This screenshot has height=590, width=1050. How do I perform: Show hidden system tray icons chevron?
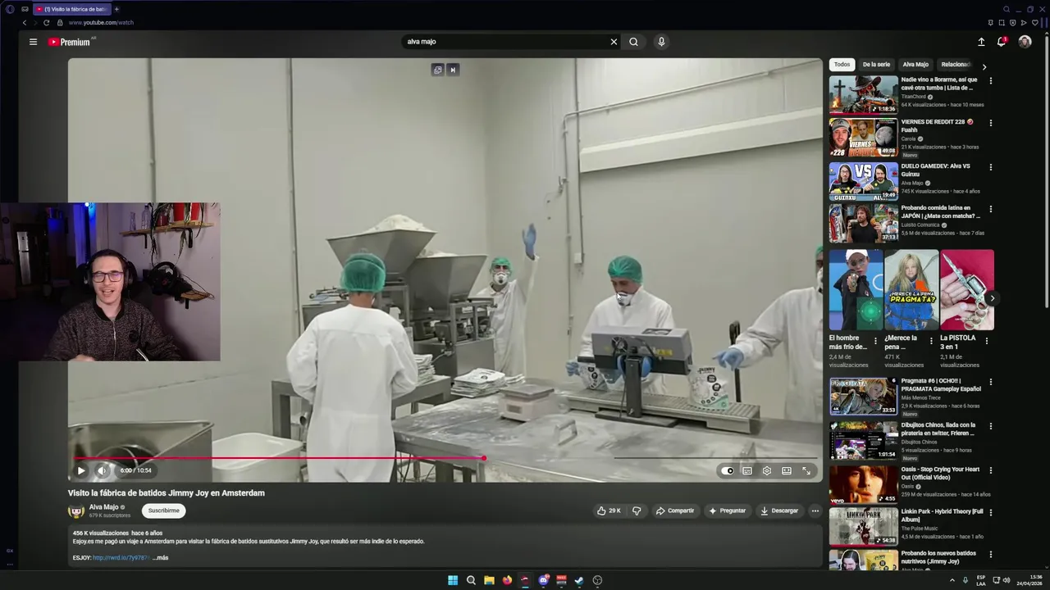coord(952,580)
